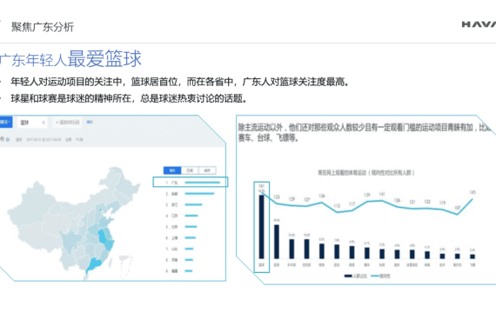This screenshot has width=496, height=313.
Task: Switch to the 区域 tab above the ranking
Action: pyautogui.click(x=190, y=170)
